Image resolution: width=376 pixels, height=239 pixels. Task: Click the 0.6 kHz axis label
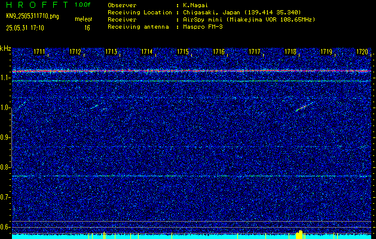coord(5,227)
